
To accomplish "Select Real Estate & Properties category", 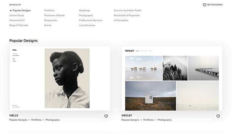I will pyautogui.click(x=127, y=15).
